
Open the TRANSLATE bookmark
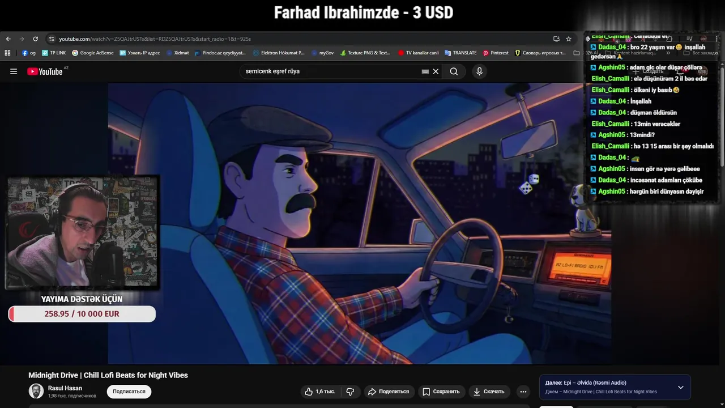(x=460, y=53)
